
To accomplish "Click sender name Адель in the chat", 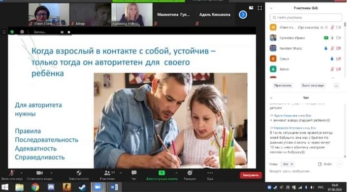I will [286, 116].
